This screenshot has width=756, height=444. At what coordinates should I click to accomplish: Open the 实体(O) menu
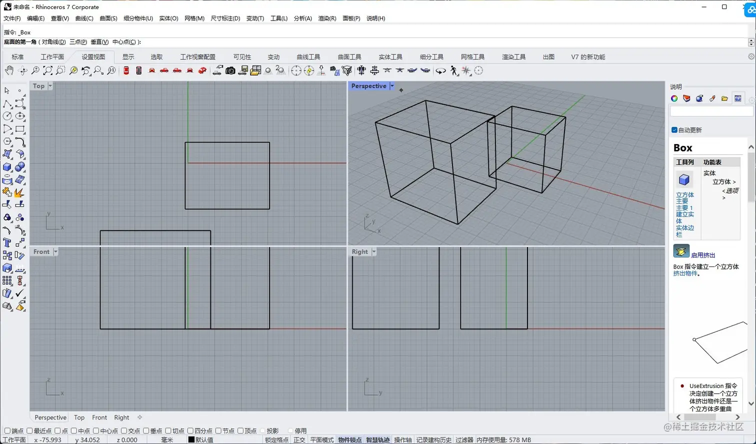click(x=168, y=18)
